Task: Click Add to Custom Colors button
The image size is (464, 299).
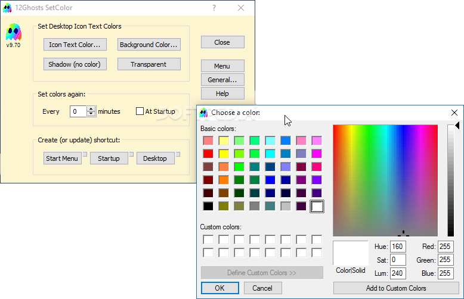Action: (x=396, y=288)
